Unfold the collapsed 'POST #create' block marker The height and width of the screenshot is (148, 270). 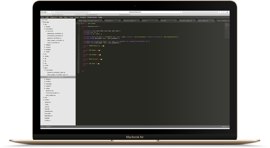pyautogui.click(x=101, y=59)
